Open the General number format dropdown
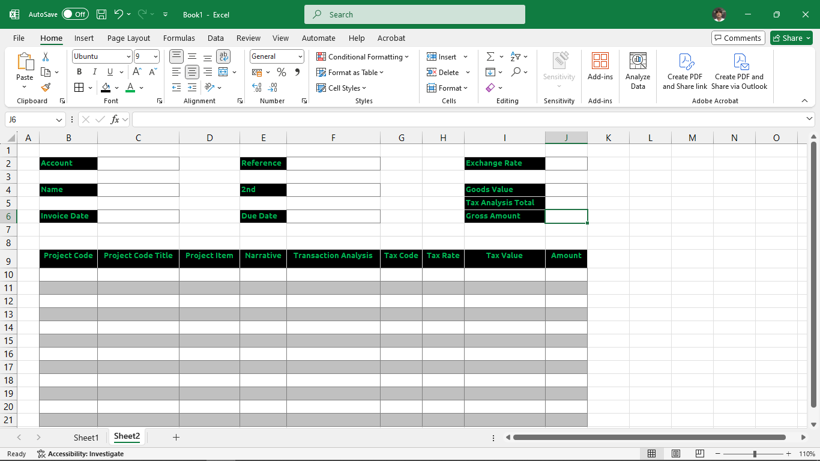820x461 pixels. 301,56
